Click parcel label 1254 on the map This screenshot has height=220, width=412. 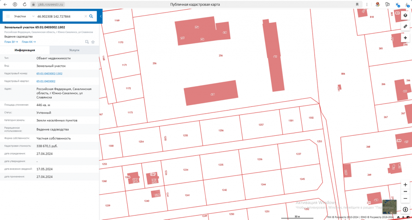pos(141,142)
